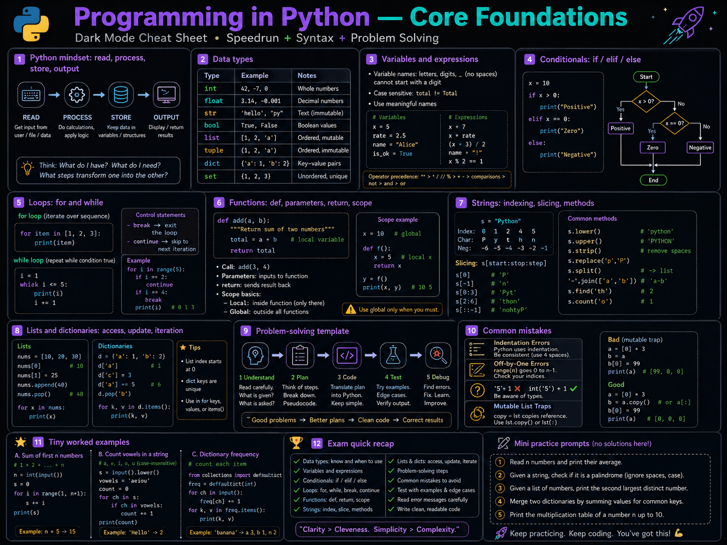Click the 'Unordered, unique' note for set
The image size is (727, 545).
(322, 176)
